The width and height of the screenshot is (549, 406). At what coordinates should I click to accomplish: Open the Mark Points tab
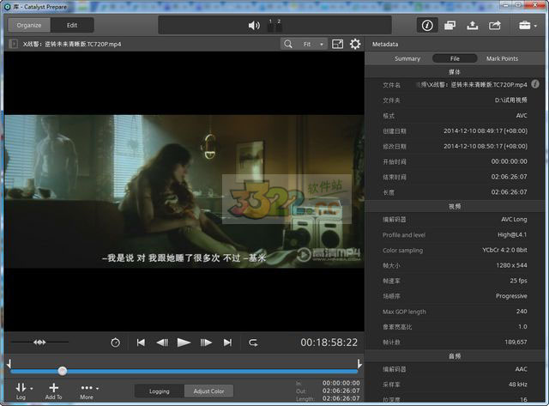(x=502, y=58)
